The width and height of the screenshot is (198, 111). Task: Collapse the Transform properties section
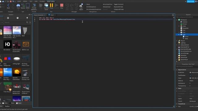[177, 104]
